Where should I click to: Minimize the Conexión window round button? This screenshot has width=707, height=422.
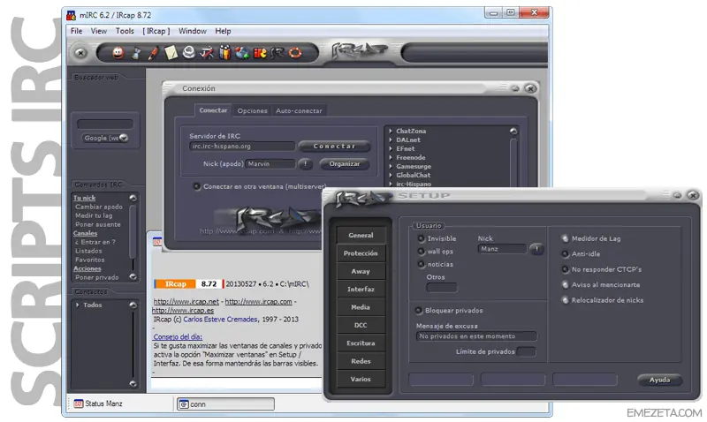pyautogui.click(x=515, y=88)
